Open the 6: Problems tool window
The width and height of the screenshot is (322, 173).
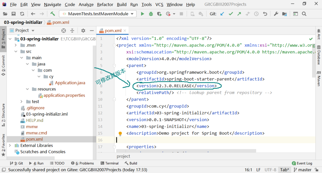(x=83, y=163)
